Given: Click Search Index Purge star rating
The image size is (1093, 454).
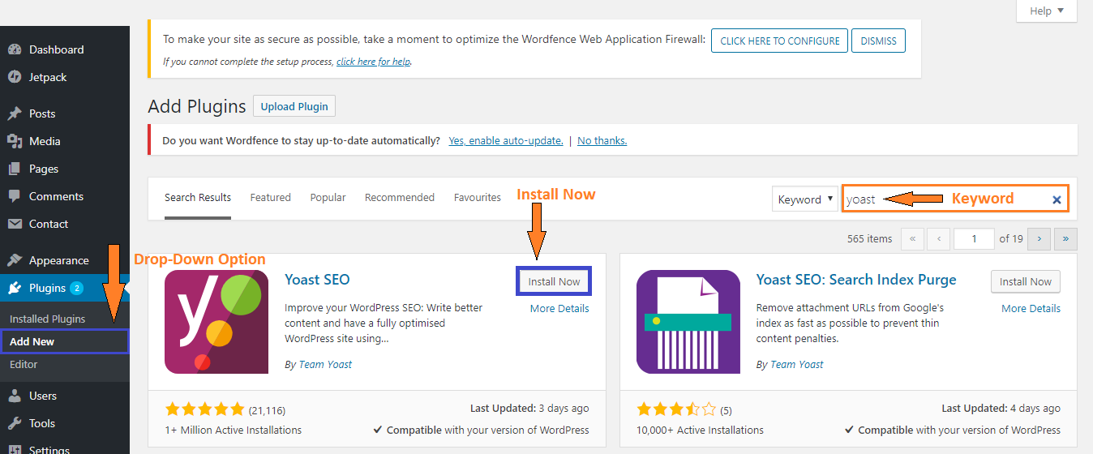Looking at the screenshot, I should pyautogui.click(x=676, y=409).
